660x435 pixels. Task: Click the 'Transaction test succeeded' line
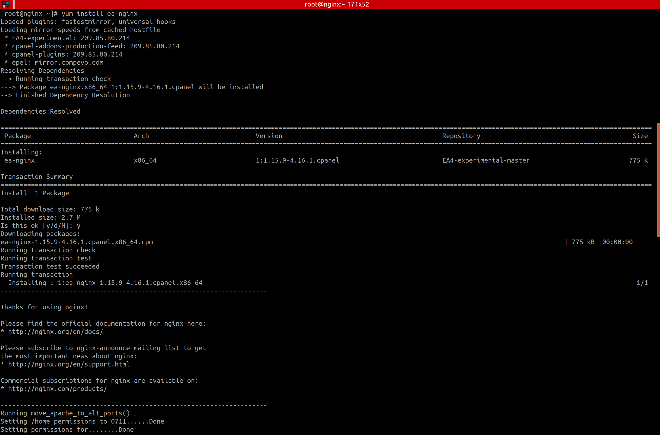[x=50, y=266]
